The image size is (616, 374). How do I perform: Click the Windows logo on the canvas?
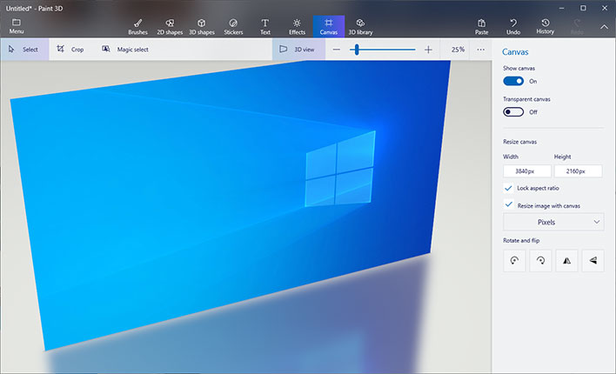(x=340, y=169)
